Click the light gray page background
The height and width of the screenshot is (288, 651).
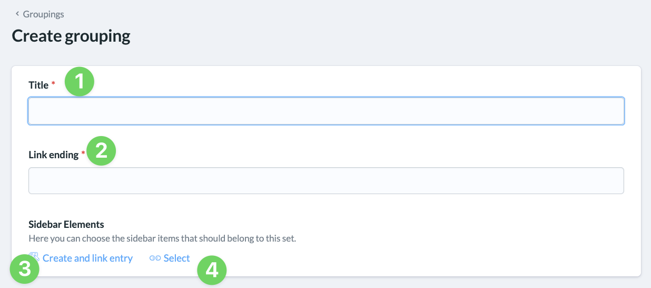tap(369, 32)
